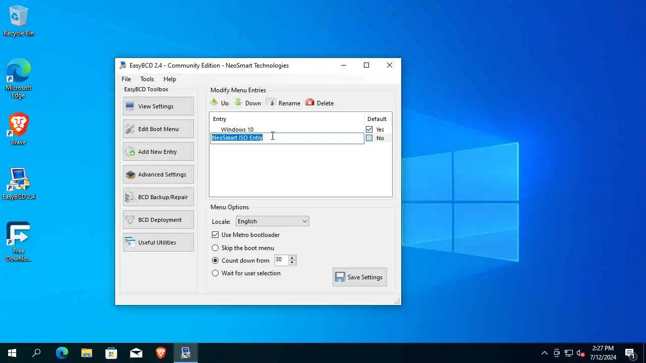Select Skip the boot menu option
The image size is (646, 363).
click(216, 248)
